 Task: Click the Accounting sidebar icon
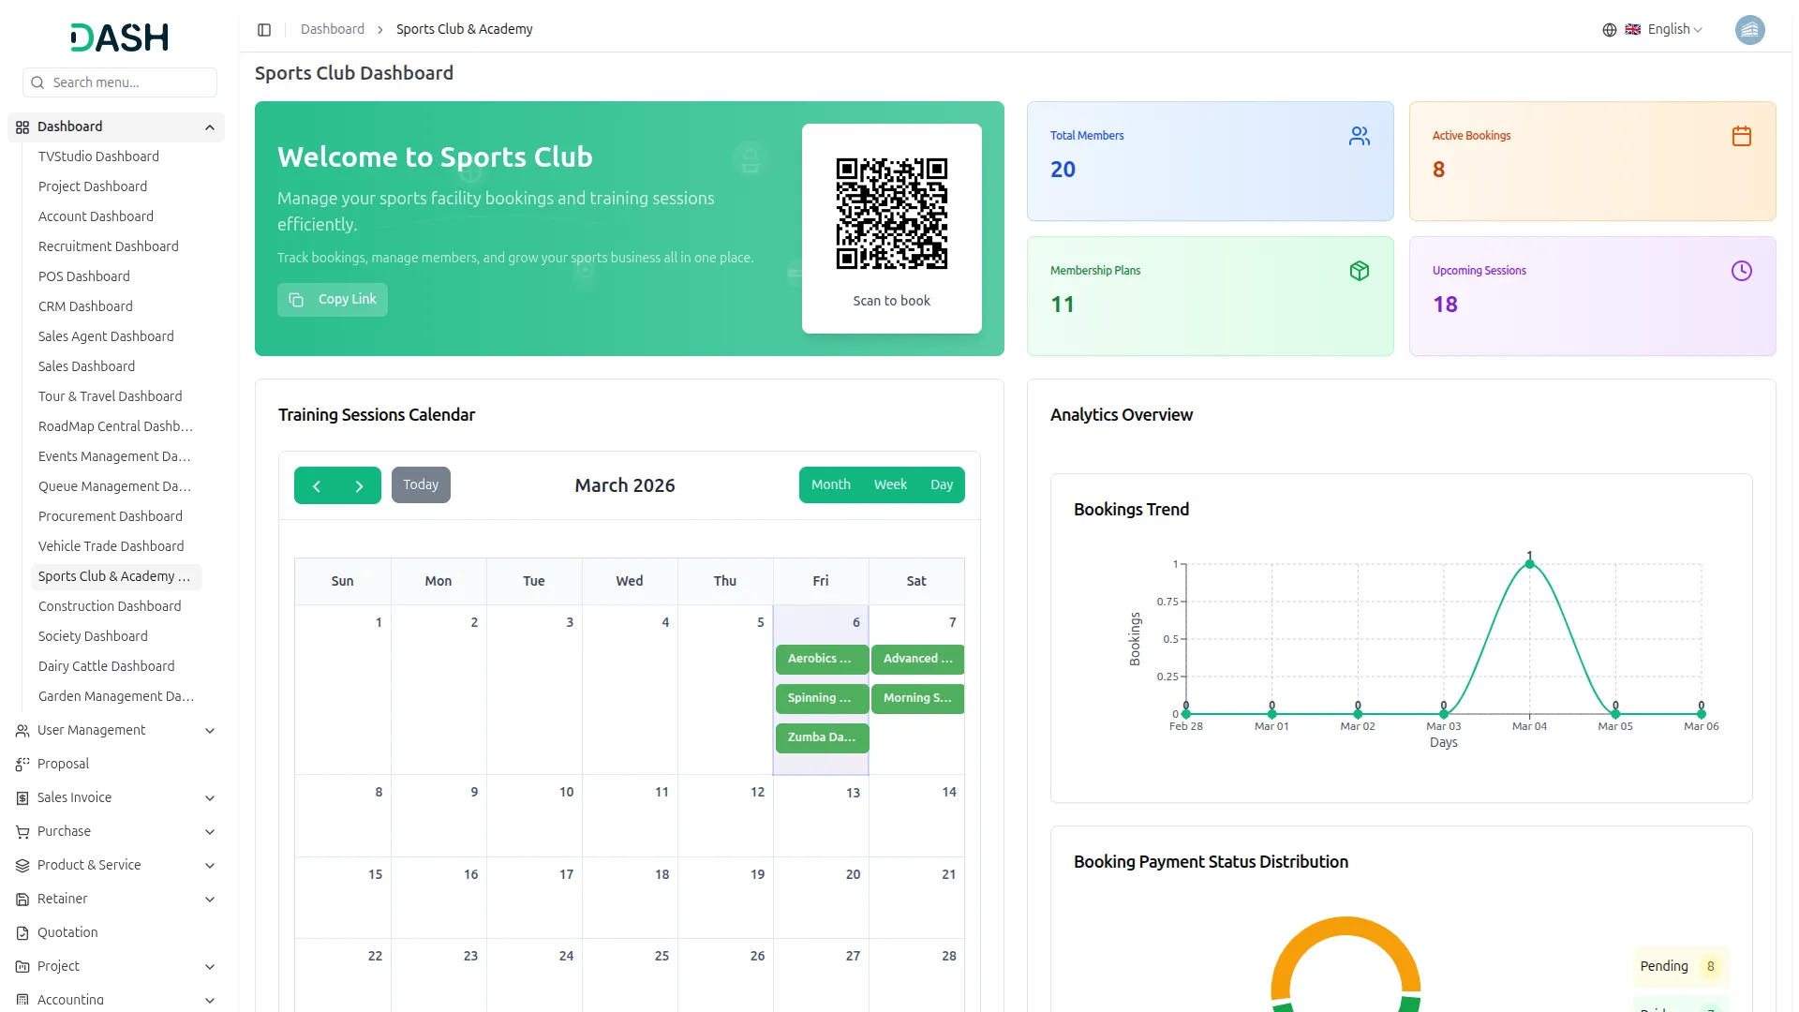click(22, 1000)
